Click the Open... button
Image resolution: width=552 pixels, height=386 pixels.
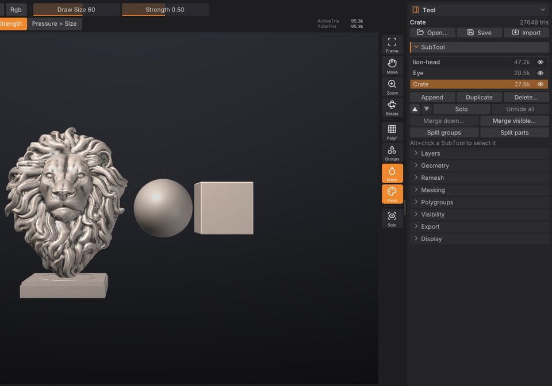tap(432, 33)
